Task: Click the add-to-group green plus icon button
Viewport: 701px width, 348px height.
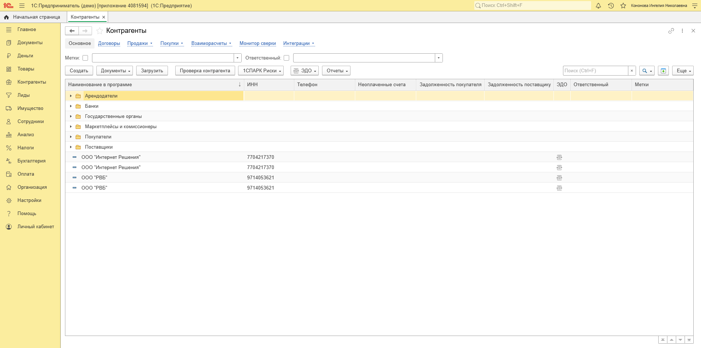Action: 663,71
